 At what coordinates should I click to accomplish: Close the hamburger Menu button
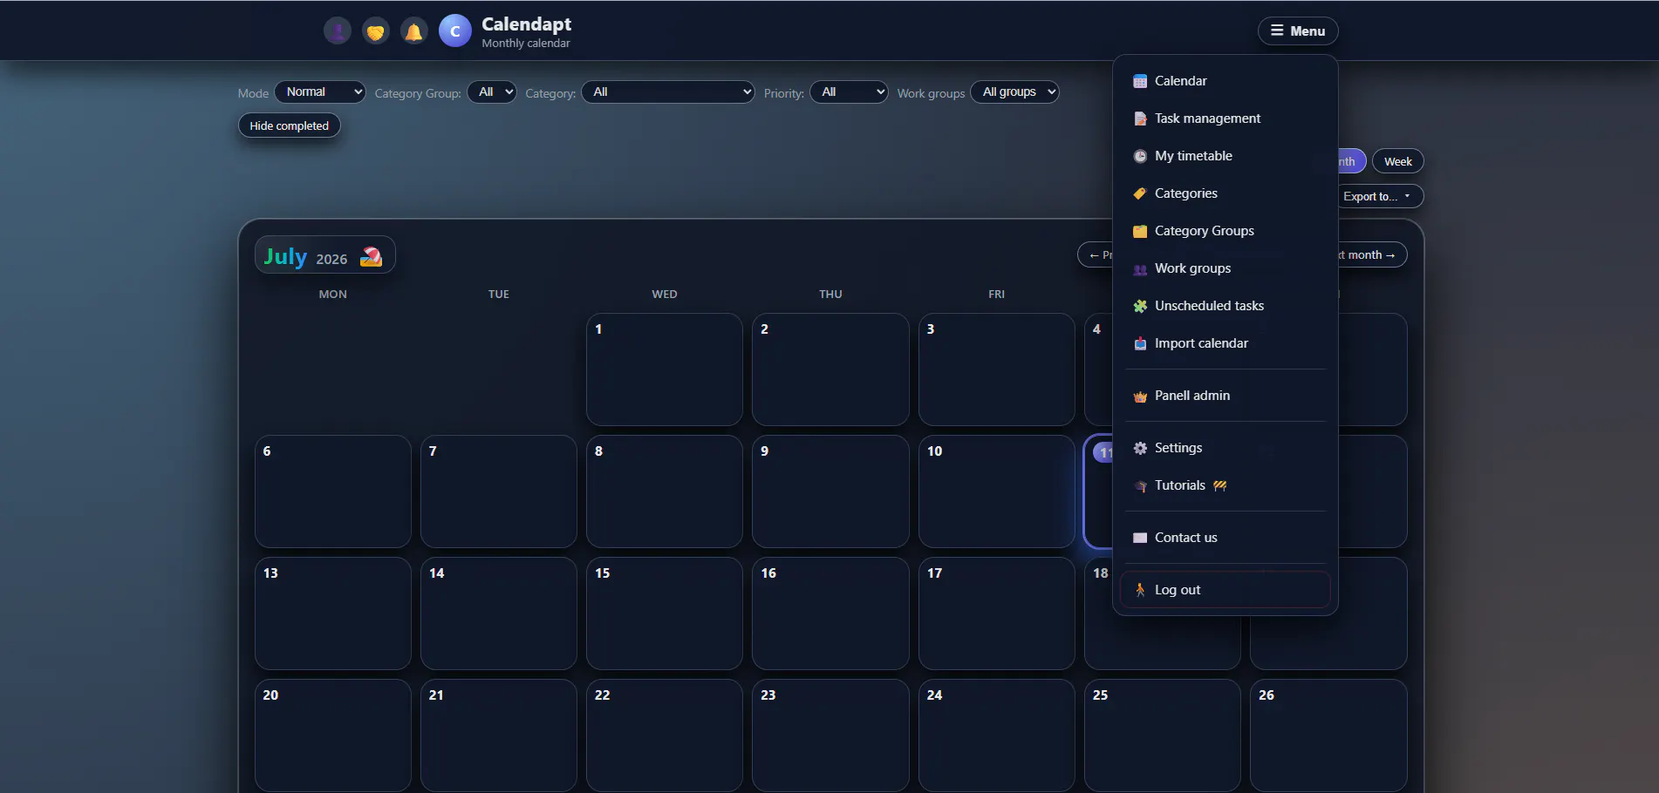coord(1298,30)
